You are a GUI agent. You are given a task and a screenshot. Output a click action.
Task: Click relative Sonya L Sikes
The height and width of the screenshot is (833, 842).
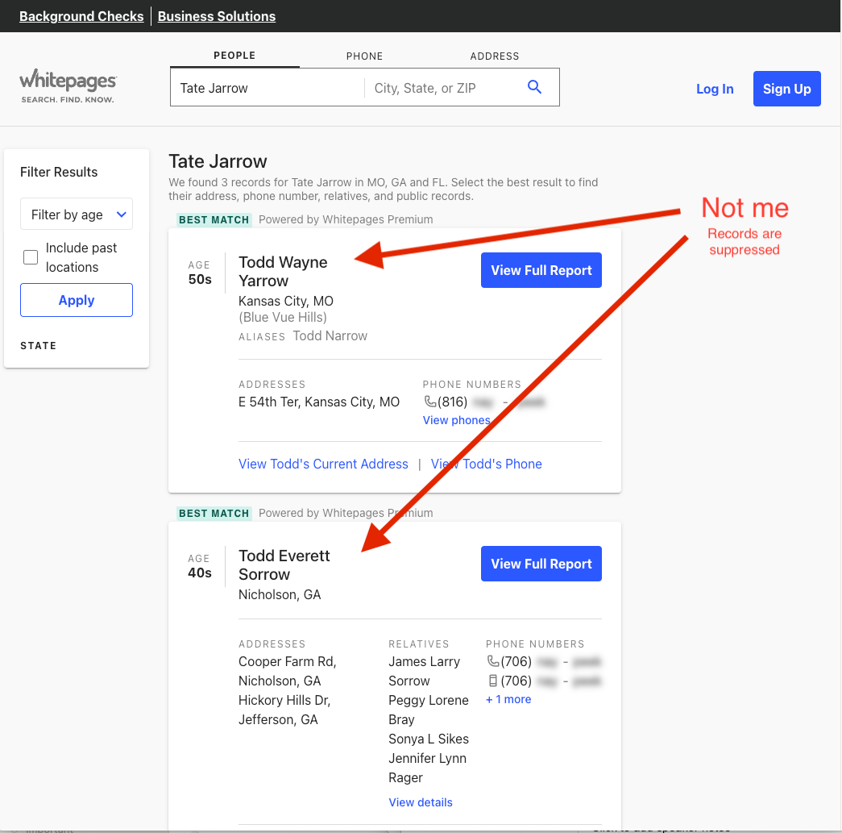(x=429, y=739)
